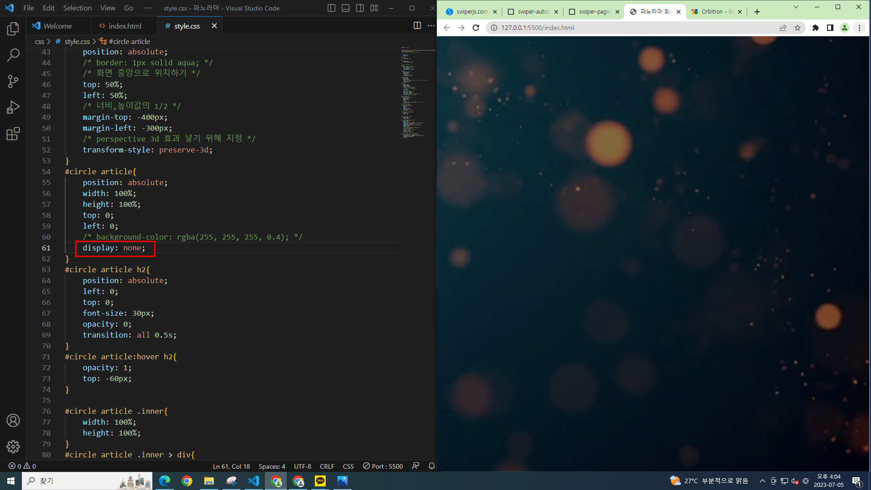Viewport: 871px width, 490px height.
Task: Open the Search view icon
Action: pyautogui.click(x=13, y=55)
